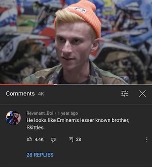Select the Comments header title
The height and width of the screenshot is (167, 152).
(x=20, y=94)
